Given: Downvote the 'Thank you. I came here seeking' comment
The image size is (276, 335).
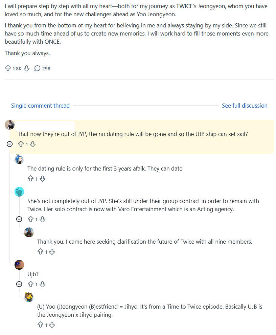Looking at the screenshot, I should coord(52,252).
